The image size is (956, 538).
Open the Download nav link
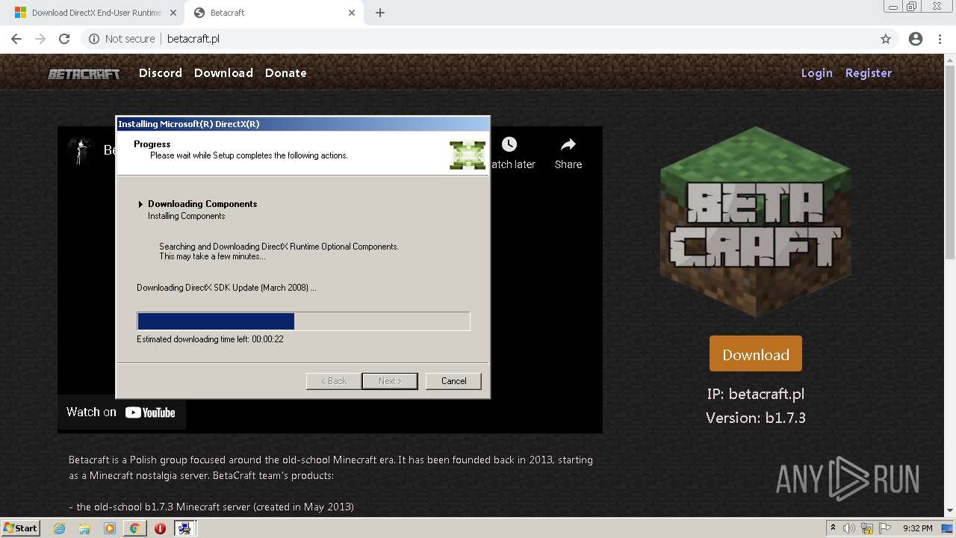[x=223, y=73]
